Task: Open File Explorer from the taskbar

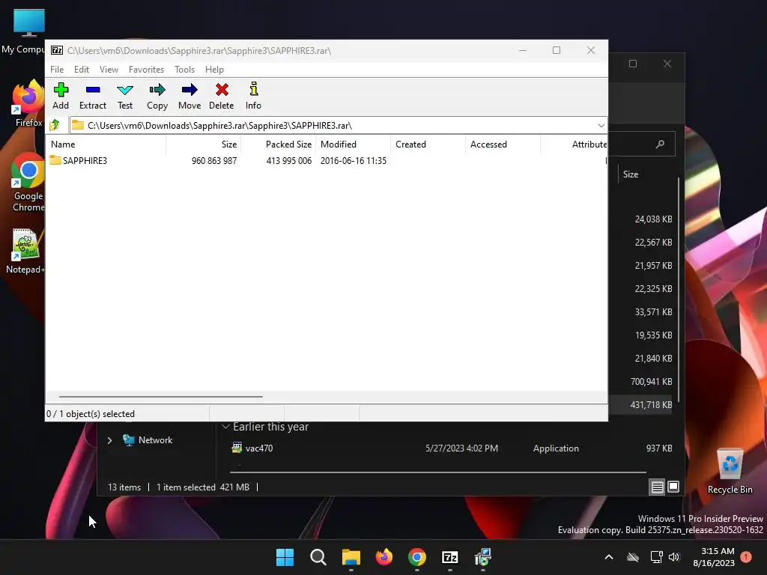Action: coord(351,557)
